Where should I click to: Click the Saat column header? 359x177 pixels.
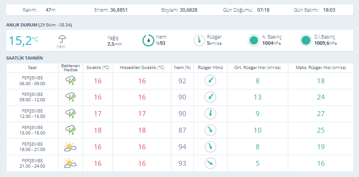click(32, 68)
